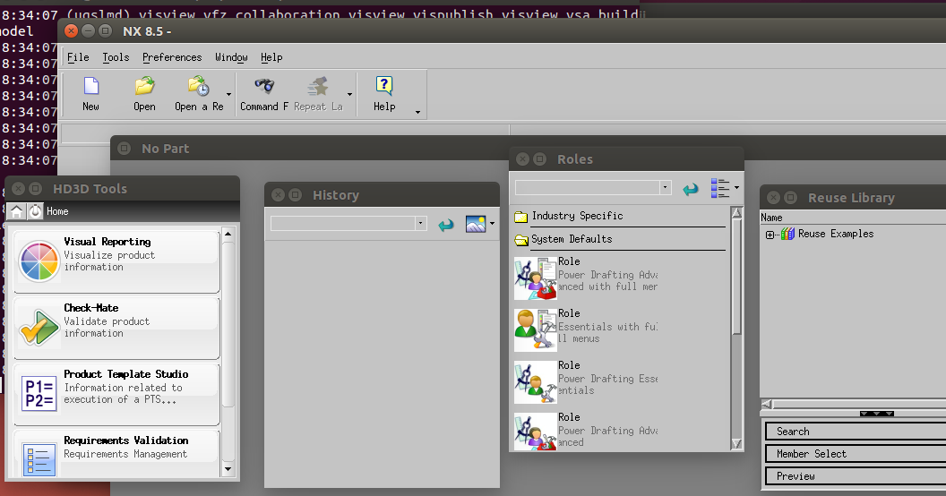Click the History panel title bar
The height and width of the screenshot is (496, 946).
click(x=382, y=194)
